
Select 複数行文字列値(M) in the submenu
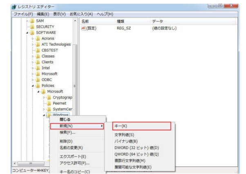click(140, 161)
